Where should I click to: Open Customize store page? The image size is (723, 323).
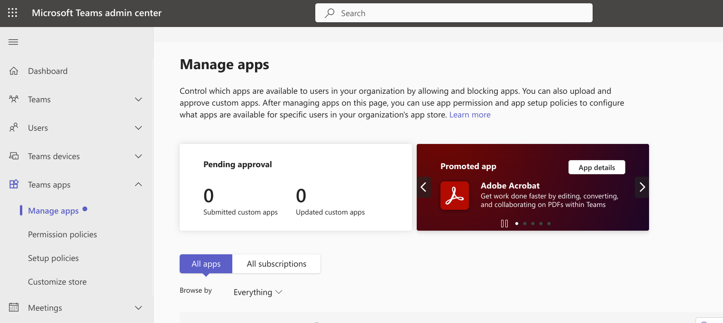click(x=57, y=282)
